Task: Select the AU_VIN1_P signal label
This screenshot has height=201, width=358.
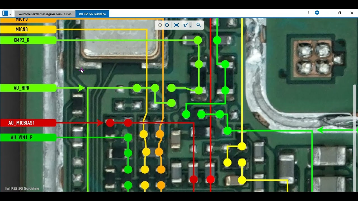Action: (28, 137)
